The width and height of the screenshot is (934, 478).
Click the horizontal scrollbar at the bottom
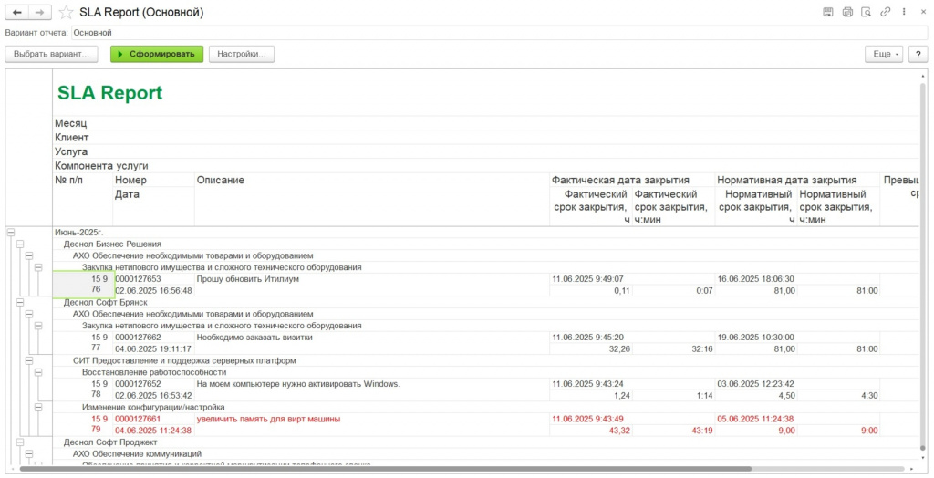coord(386,469)
